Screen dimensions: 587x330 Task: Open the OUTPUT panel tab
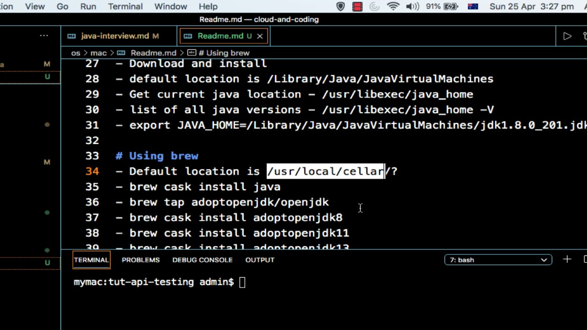click(x=260, y=260)
